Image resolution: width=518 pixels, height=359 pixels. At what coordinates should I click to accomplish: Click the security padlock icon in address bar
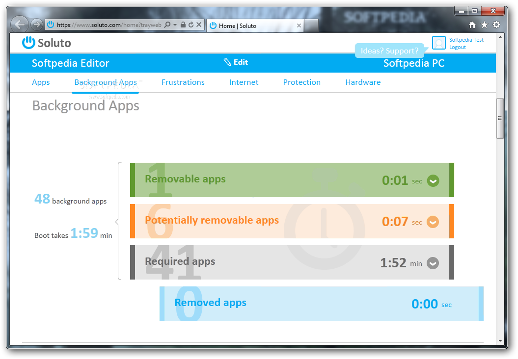pyautogui.click(x=183, y=25)
